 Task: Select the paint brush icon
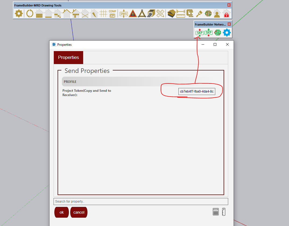pos(199,14)
